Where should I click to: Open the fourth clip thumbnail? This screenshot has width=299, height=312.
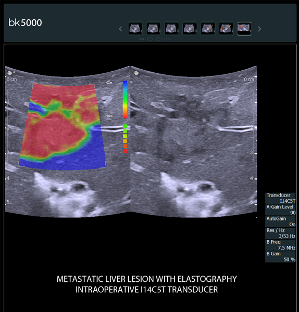coord(190,29)
